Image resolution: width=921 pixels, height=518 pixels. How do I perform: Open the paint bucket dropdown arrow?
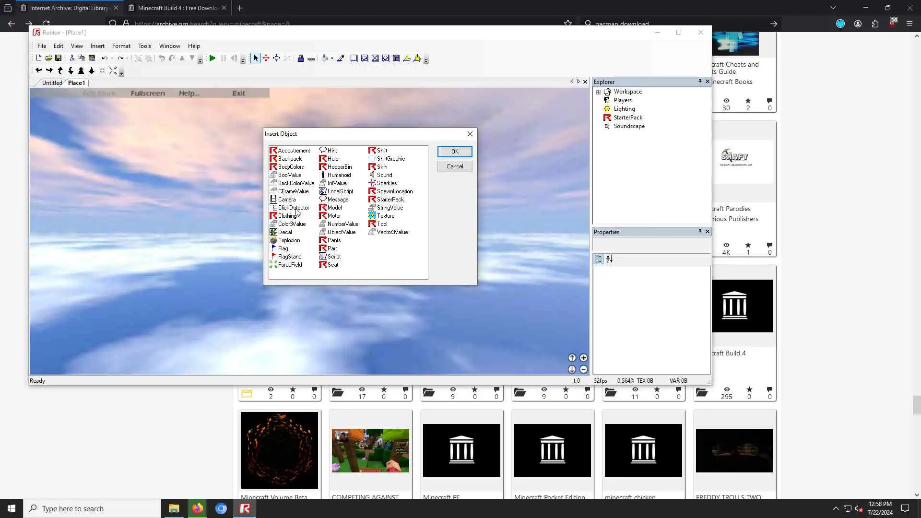click(x=332, y=59)
